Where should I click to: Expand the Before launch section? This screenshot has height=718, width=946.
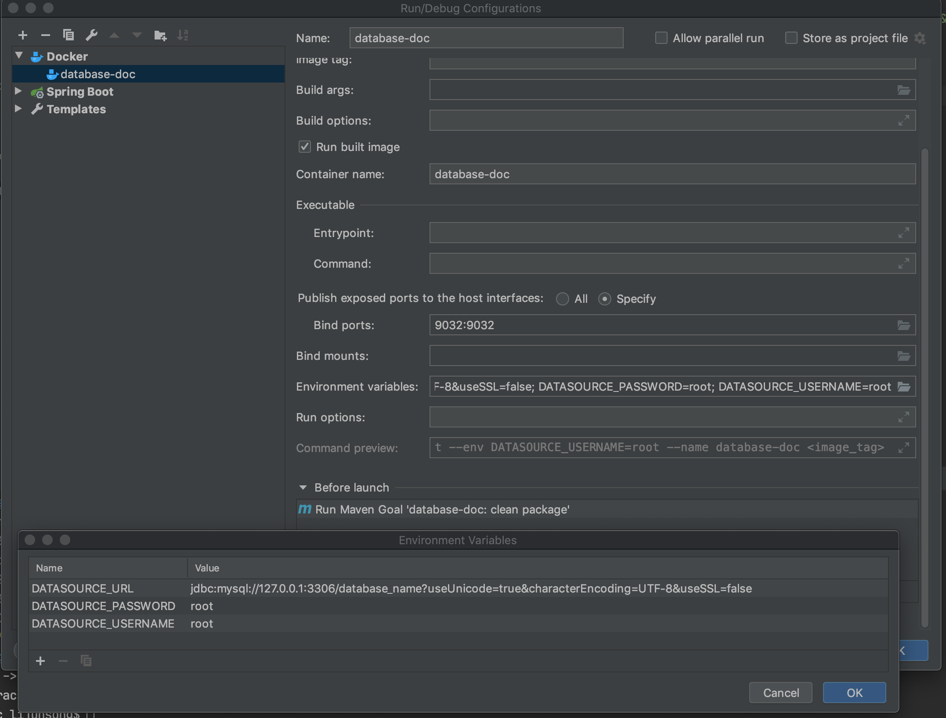point(304,486)
